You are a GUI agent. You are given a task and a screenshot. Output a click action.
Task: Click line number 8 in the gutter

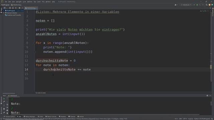(x=27, y=43)
